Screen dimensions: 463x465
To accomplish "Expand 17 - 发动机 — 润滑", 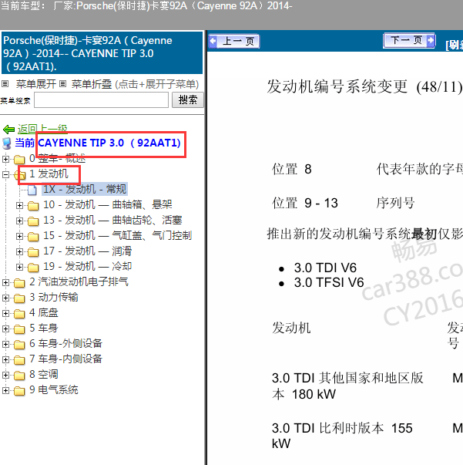I will [x=19, y=251].
